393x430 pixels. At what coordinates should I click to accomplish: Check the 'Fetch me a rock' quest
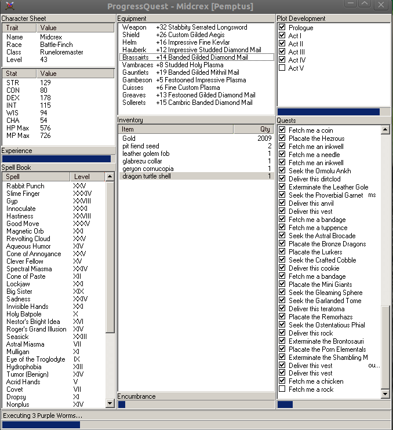tap(282, 389)
